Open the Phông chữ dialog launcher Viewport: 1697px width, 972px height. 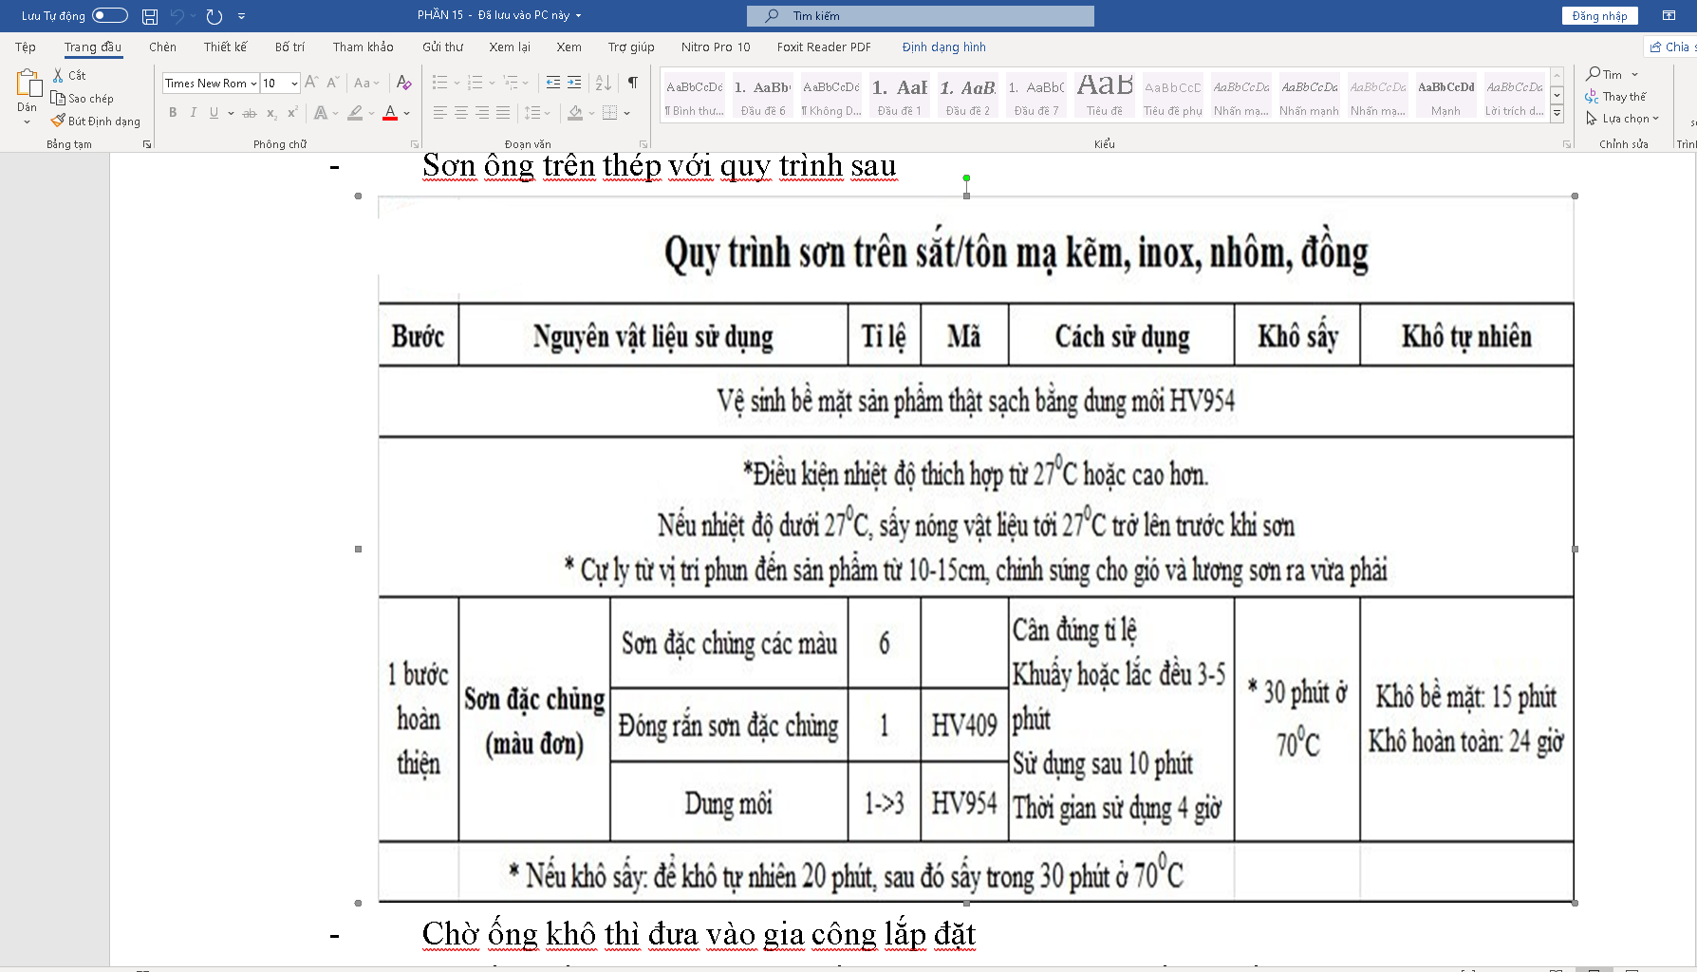pos(415,144)
